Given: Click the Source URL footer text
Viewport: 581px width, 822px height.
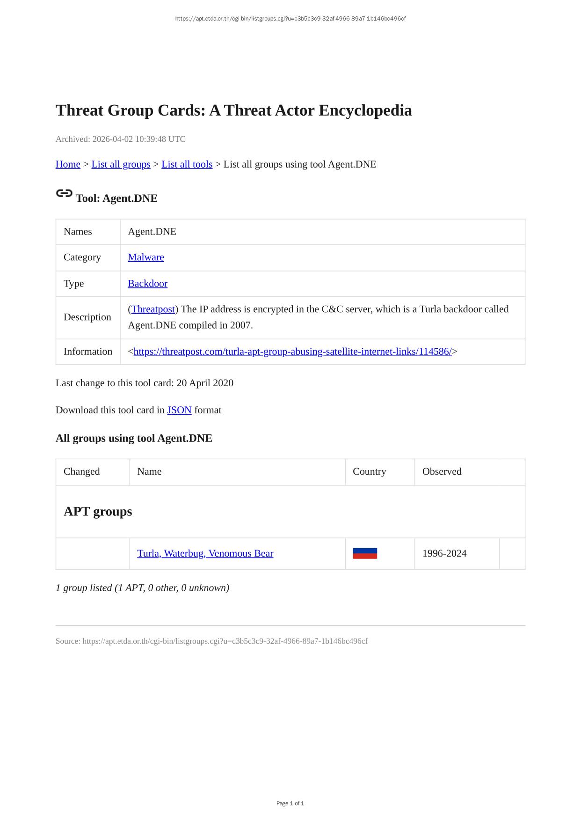Looking at the screenshot, I should pyautogui.click(x=211, y=641).
